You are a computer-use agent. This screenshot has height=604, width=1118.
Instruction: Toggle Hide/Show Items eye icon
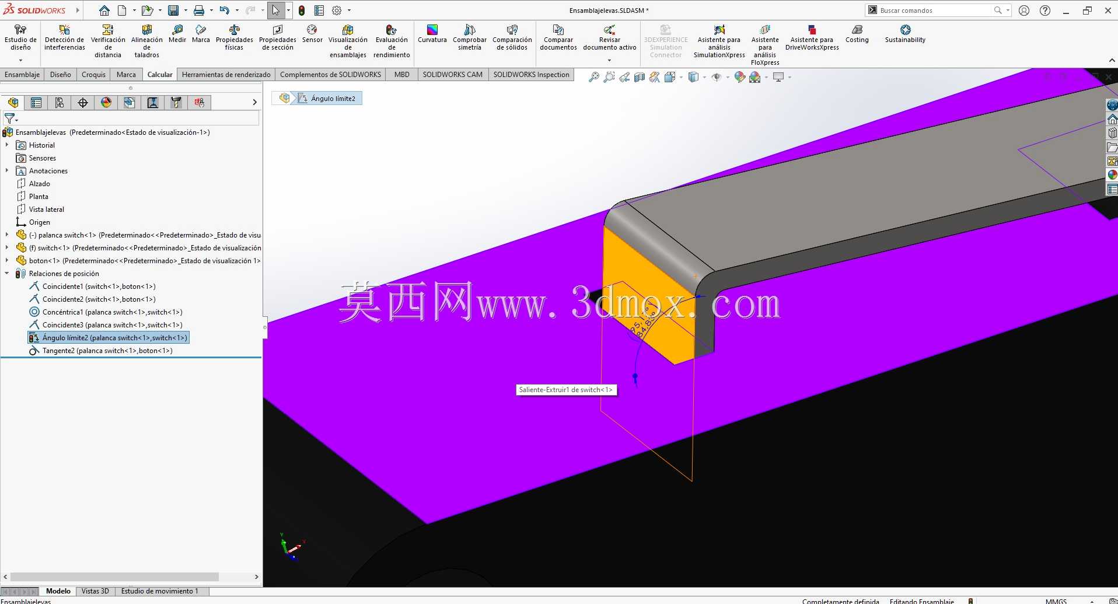click(x=717, y=77)
